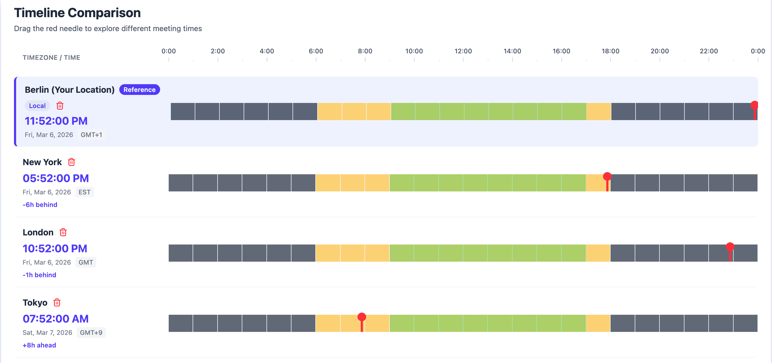Image resolution: width=772 pixels, height=363 pixels.
Task: Click London's red time needle
Action: click(730, 247)
